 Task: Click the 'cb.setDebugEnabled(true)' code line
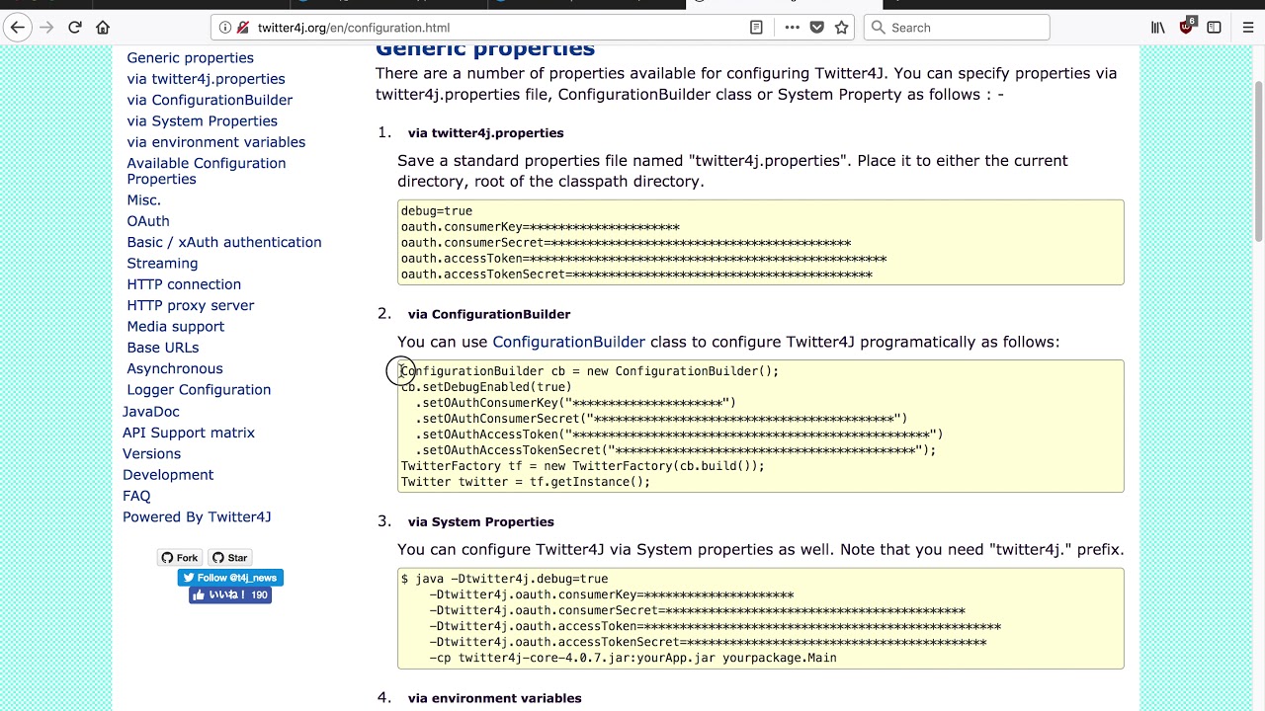click(485, 387)
